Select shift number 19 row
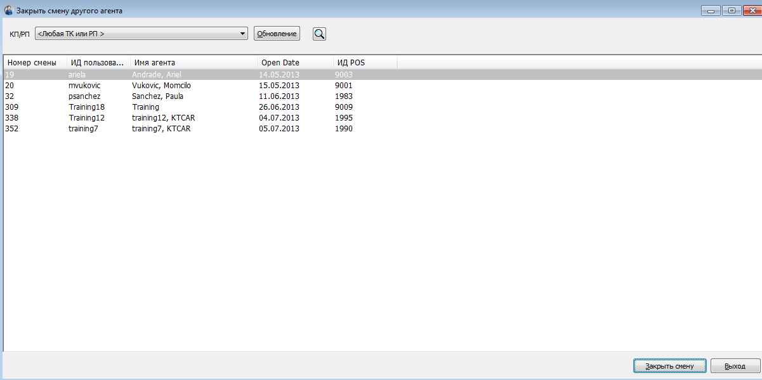Image resolution: width=762 pixels, height=380 pixels. click(383, 75)
